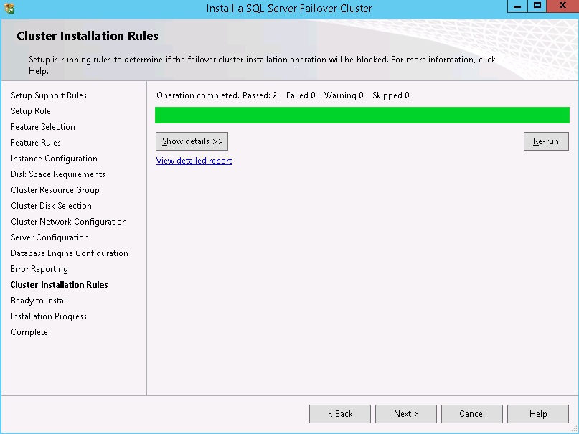The height and width of the screenshot is (434, 579).
Task: Select Setup Role step
Action: point(31,111)
